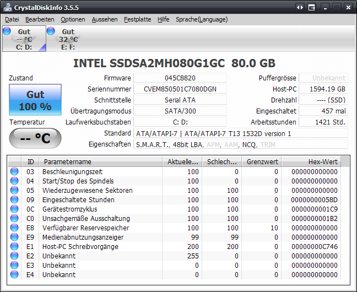This screenshot has width=357, height=292.
Task: Click the Eigenschaften features field
Action: click(x=240, y=144)
